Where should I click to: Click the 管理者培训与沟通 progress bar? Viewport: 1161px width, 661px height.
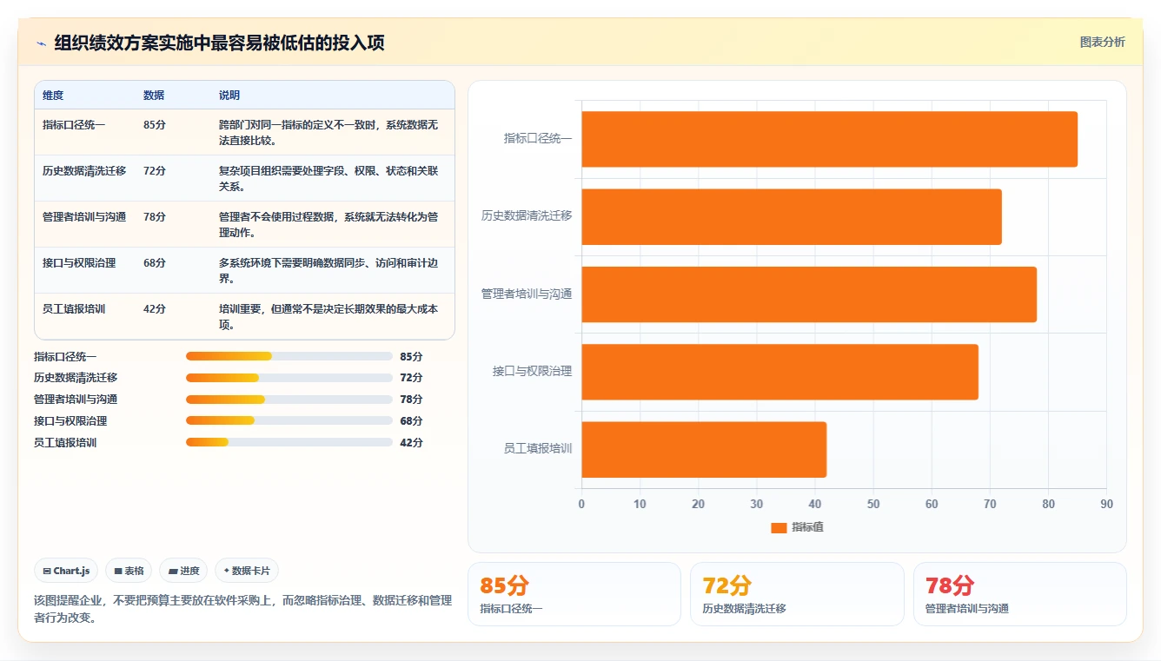coord(289,400)
